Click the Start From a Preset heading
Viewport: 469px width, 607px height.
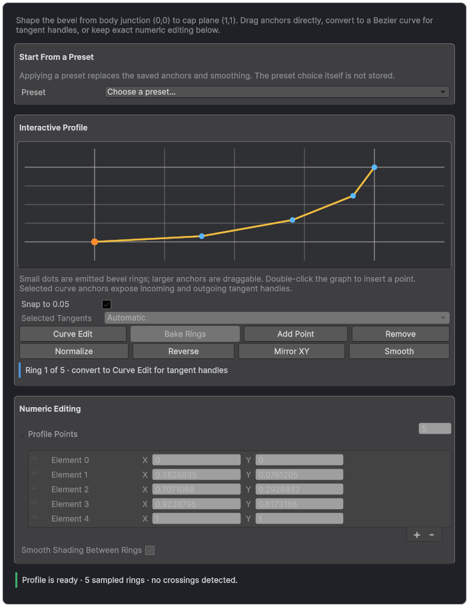[x=57, y=57]
